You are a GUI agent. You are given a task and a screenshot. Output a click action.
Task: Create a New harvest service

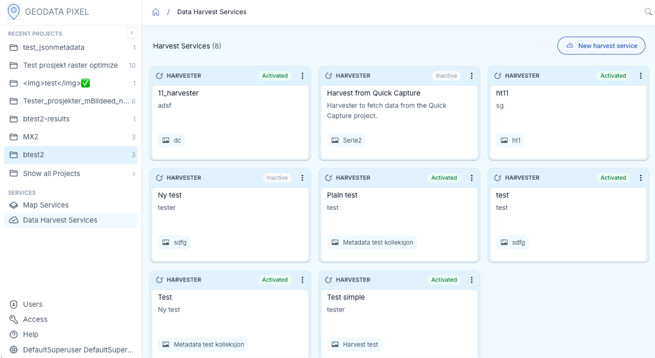(601, 46)
